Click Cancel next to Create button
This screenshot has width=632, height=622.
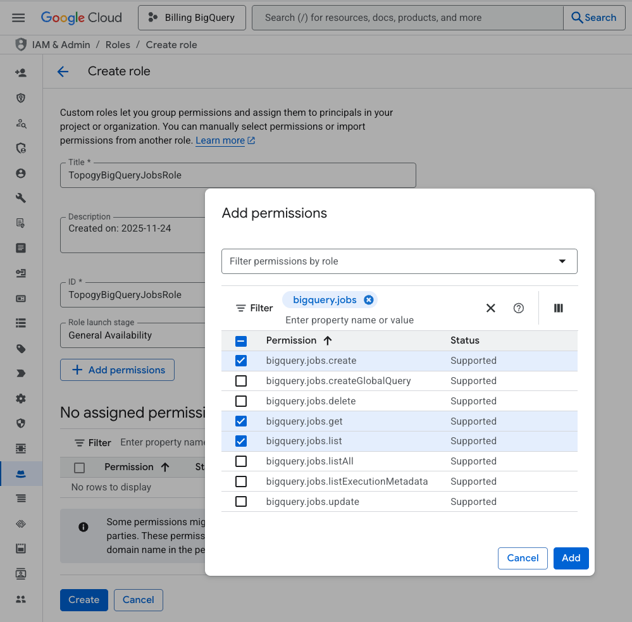139,600
